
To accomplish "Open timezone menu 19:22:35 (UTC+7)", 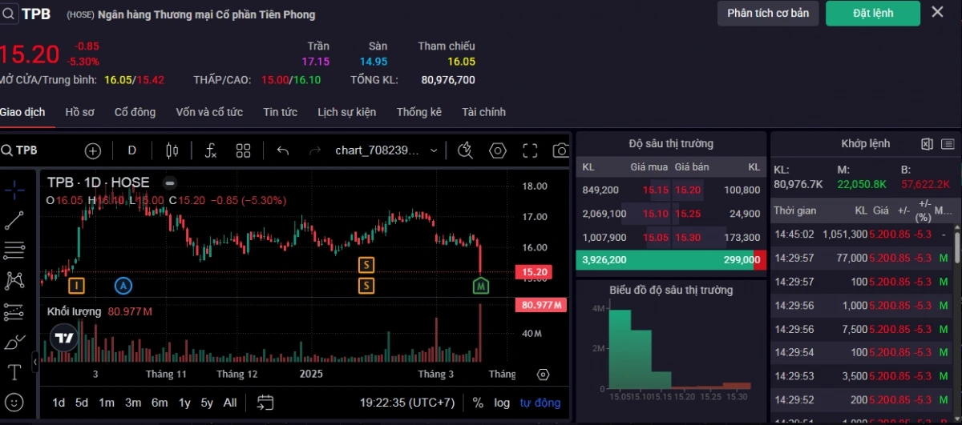I will tap(407, 403).
